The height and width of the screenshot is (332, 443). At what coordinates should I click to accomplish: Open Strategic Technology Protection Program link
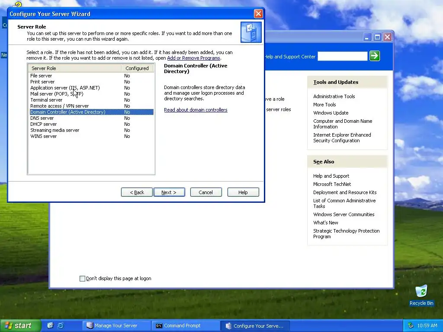point(346,233)
